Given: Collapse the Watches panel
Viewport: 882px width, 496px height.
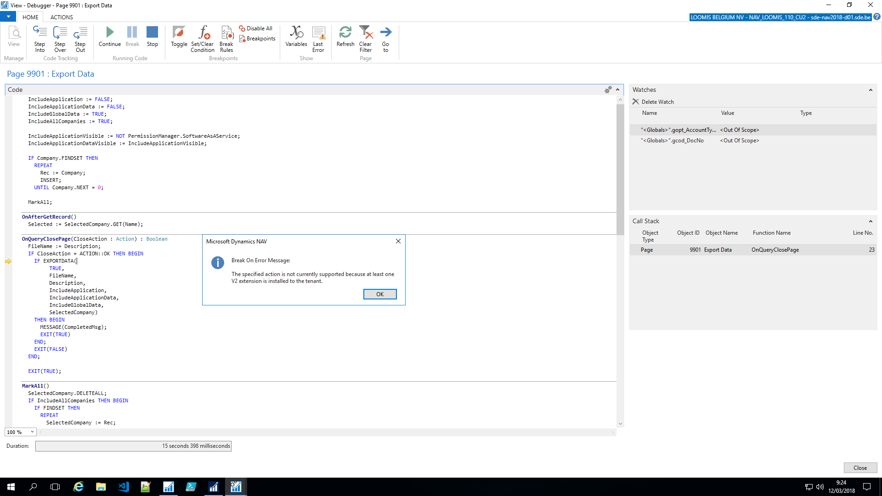Looking at the screenshot, I should pyautogui.click(x=871, y=90).
